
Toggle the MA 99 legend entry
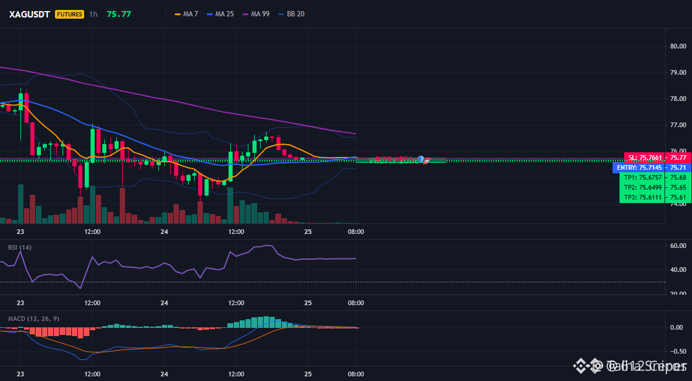click(256, 14)
